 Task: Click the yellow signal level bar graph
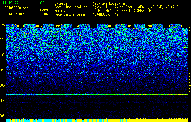97,120
